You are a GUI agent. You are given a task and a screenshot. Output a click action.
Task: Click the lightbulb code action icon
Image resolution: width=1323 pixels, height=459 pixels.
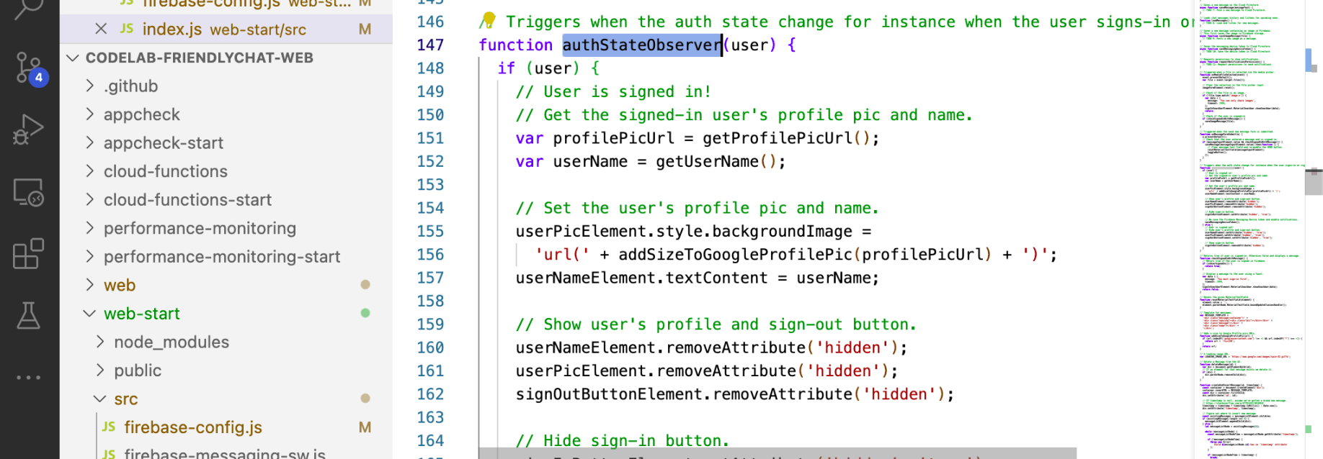[488, 20]
